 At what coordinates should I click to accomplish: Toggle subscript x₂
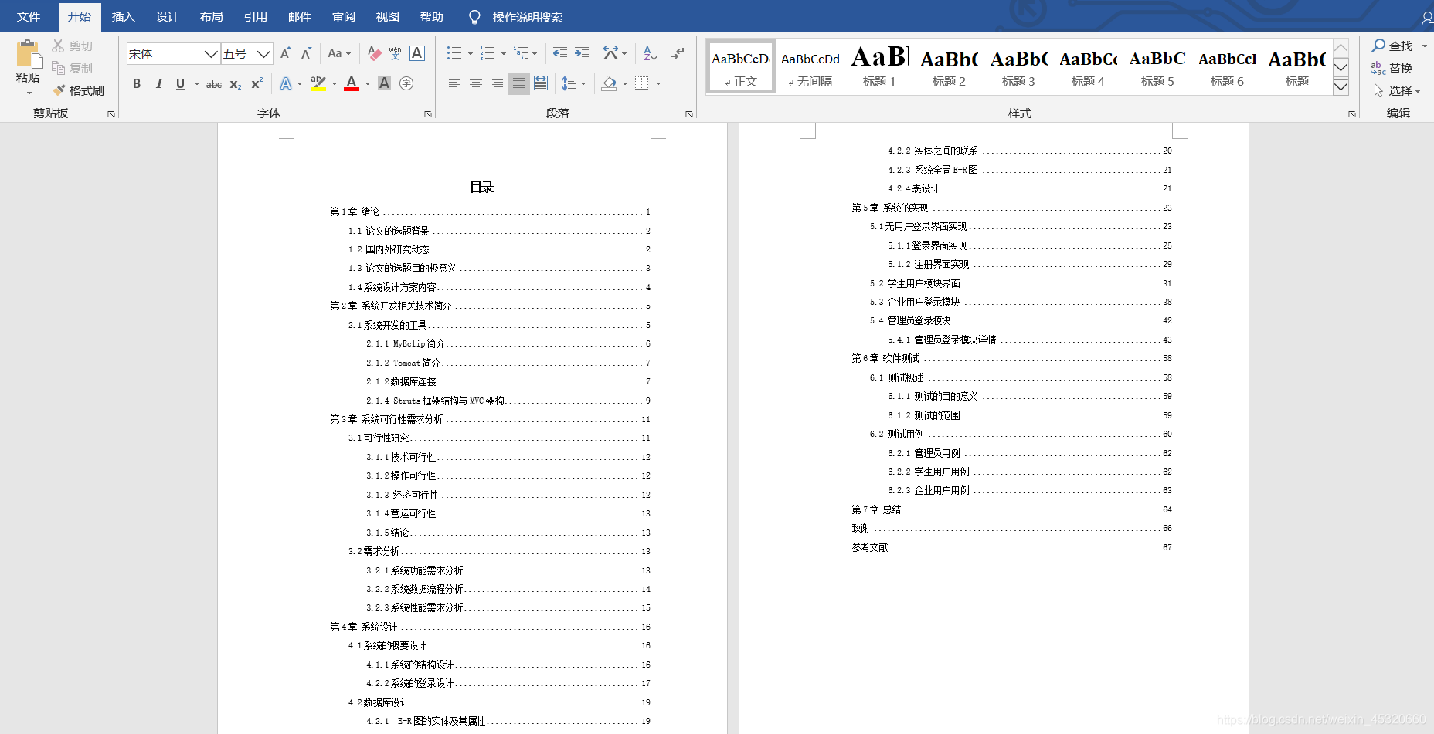pos(236,83)
